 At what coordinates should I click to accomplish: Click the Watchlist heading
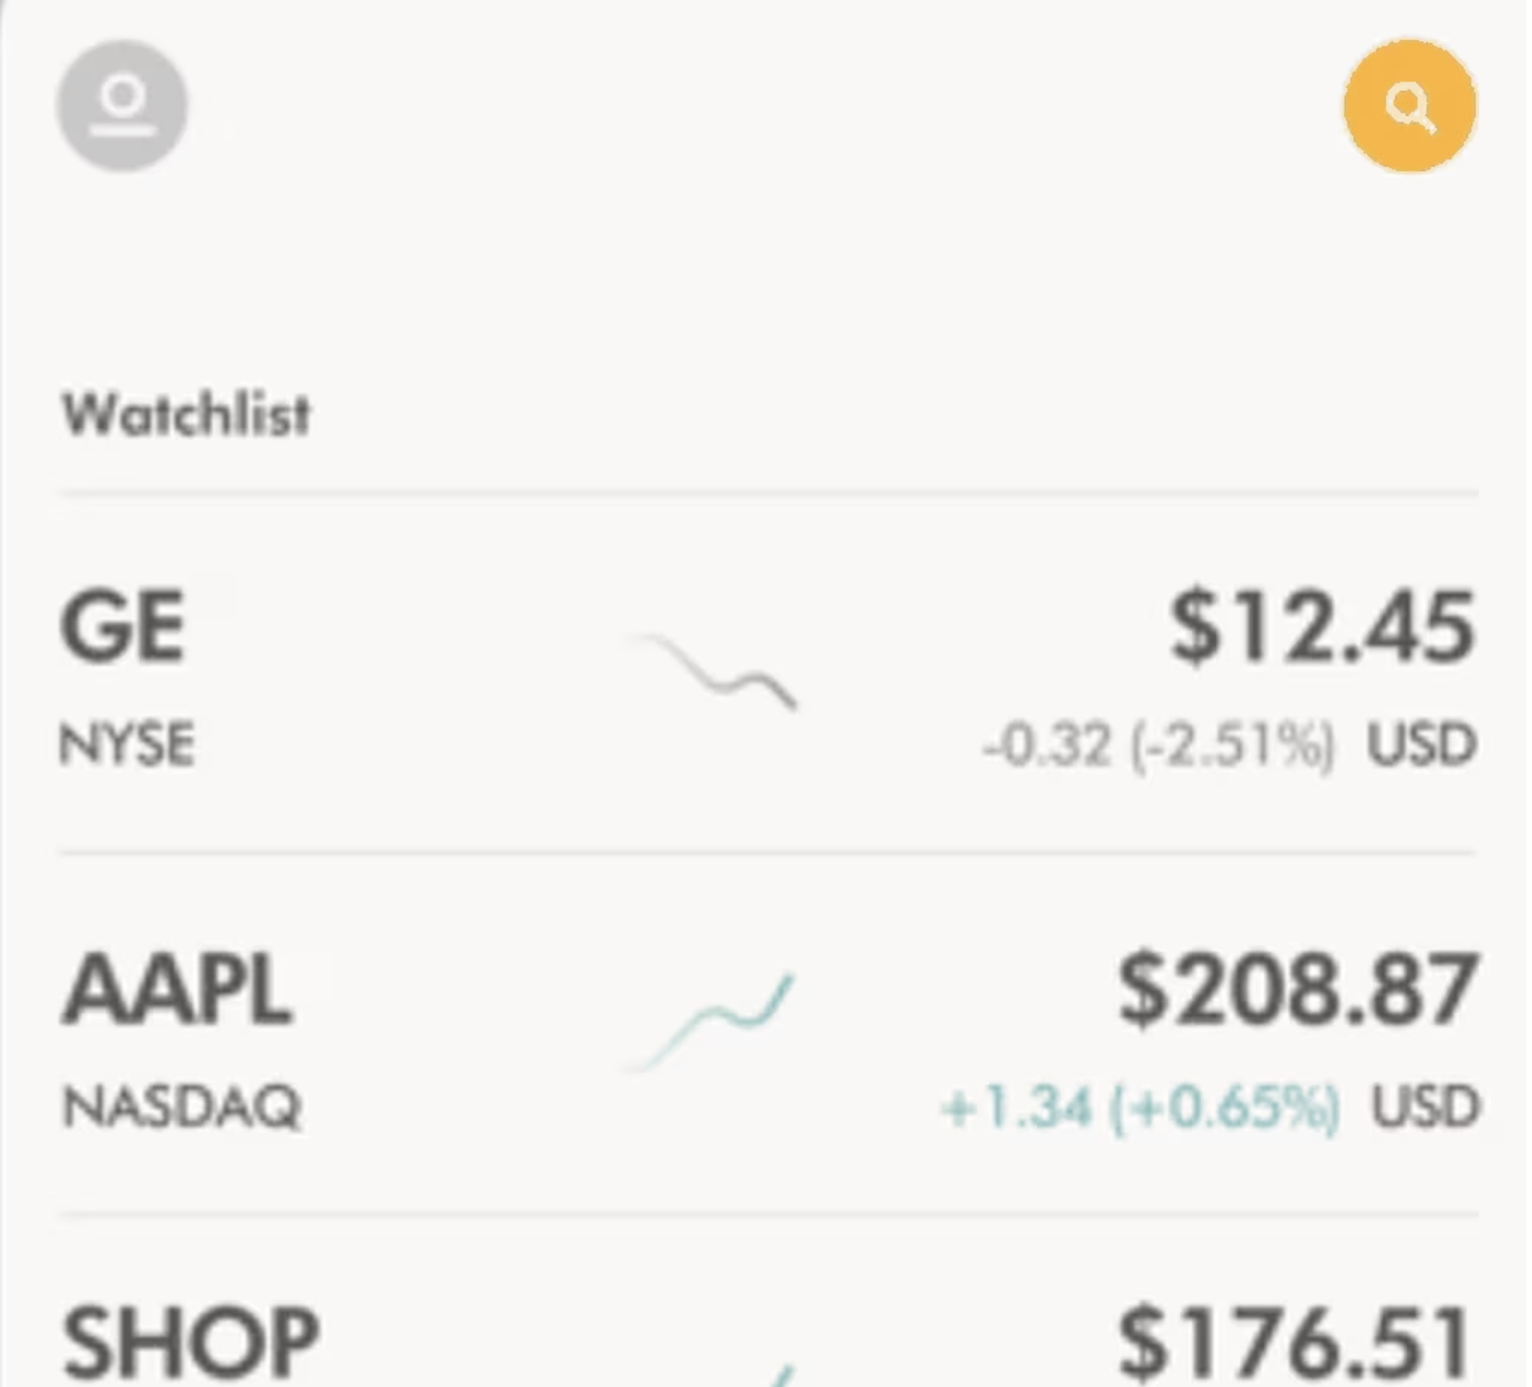186,414
